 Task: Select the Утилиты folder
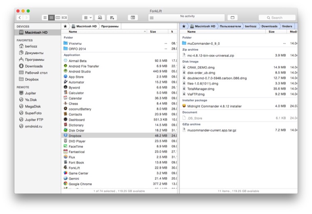[x=119, y=43]
